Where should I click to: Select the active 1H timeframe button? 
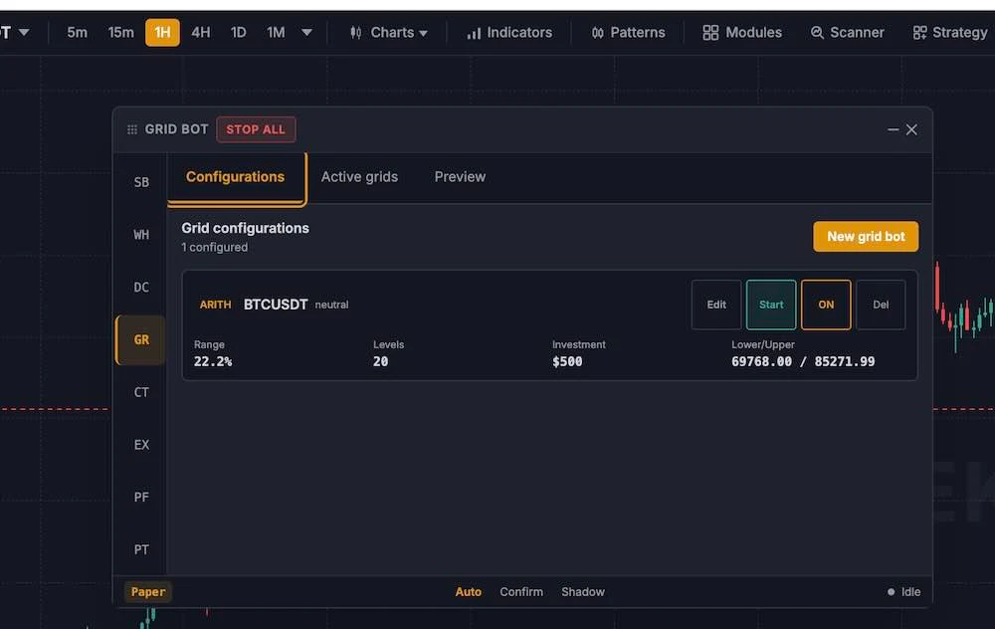pyautogui.click(x=162, y=33)
